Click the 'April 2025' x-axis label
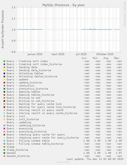 58,54
